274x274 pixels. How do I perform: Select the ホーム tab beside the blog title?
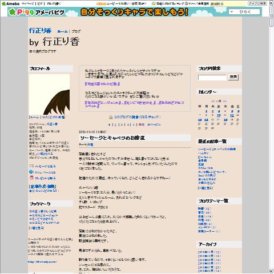62,31
